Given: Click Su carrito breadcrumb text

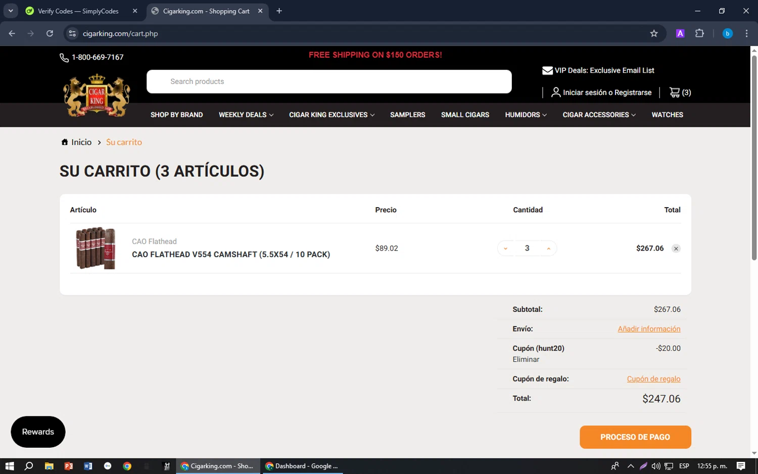Looking at the screenshot, I should point(124,142).
